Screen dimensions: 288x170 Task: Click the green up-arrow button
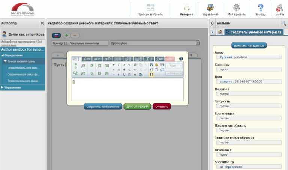(x=66, y=36)
